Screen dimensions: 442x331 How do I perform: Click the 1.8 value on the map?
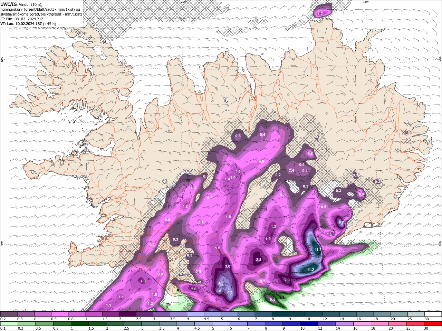pos(273,227)
